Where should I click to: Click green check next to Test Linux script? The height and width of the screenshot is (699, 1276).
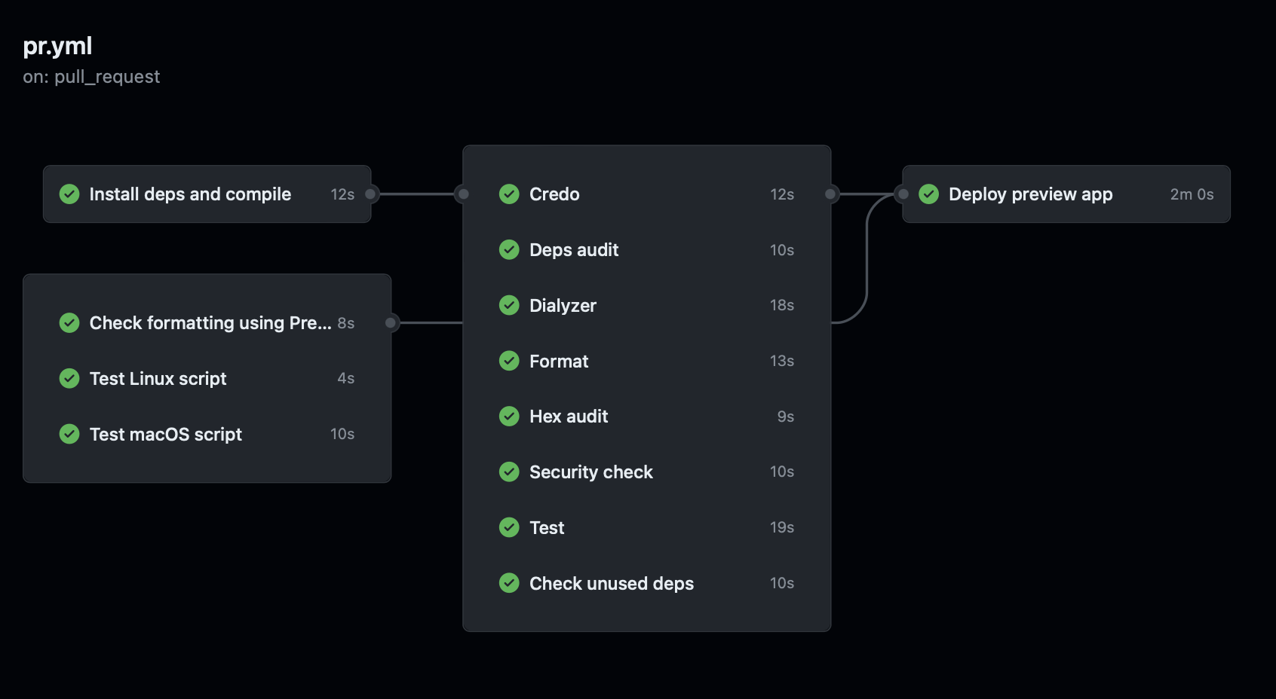pos(69,378)
